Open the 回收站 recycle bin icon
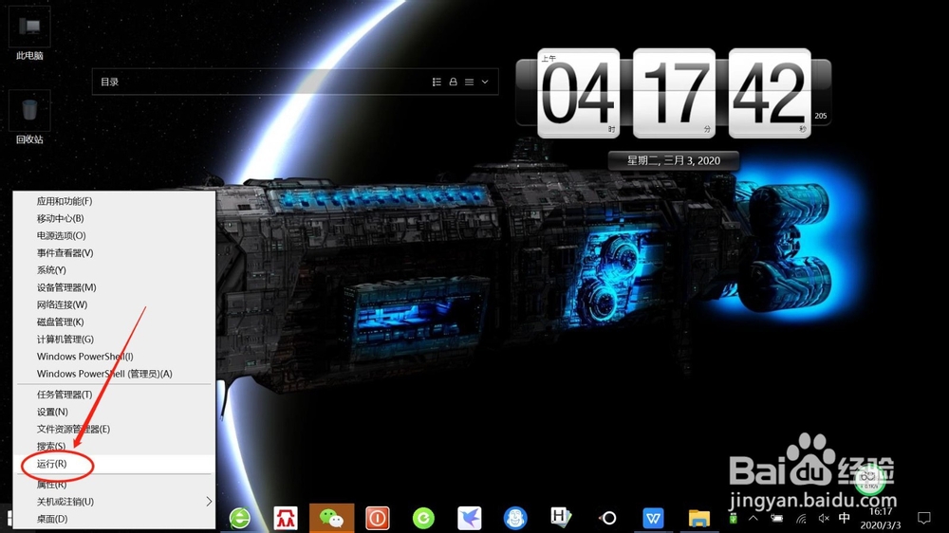 coord(29,118)
